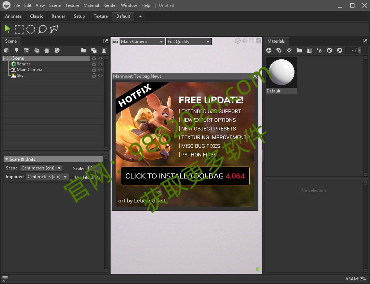
Task: Select the Default material thumbnail
Action: point(281,73)
